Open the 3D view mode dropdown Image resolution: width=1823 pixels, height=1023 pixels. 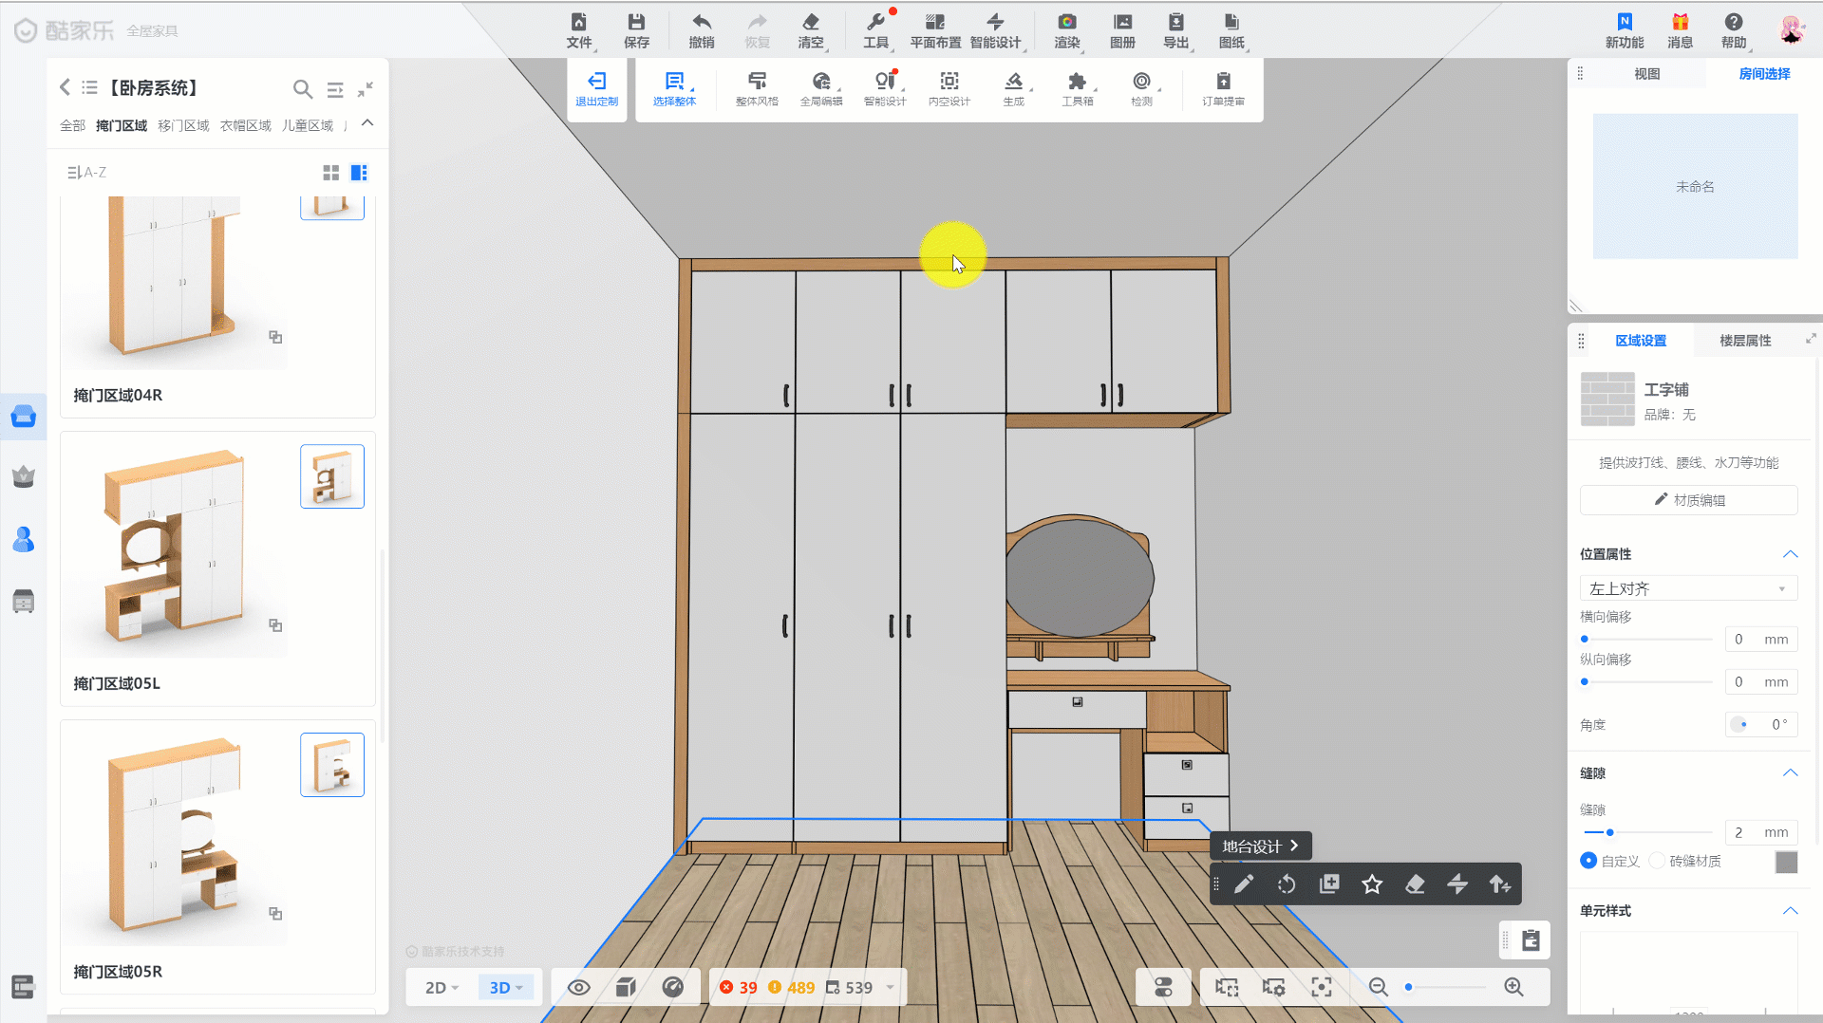tap(506, 987)
